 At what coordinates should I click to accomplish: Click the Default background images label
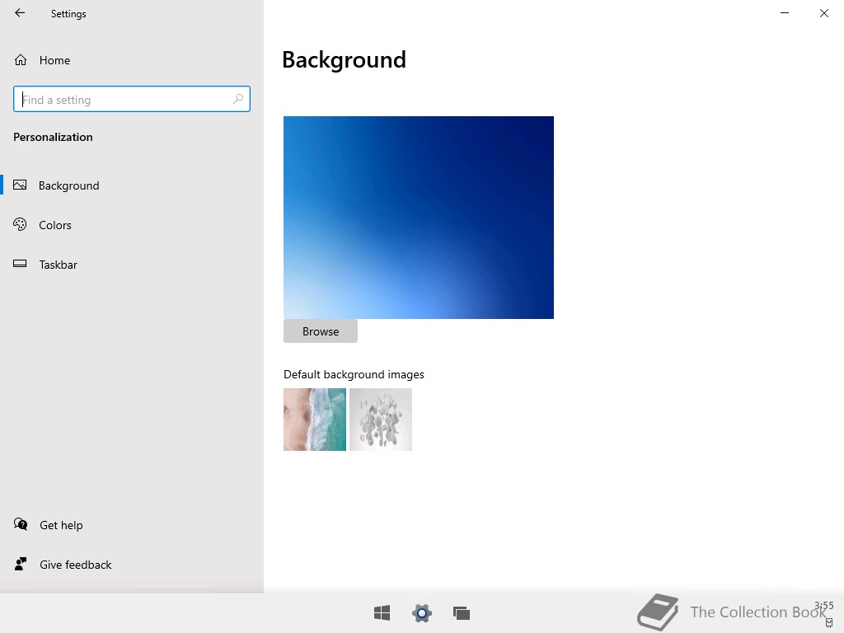[354, 374]
